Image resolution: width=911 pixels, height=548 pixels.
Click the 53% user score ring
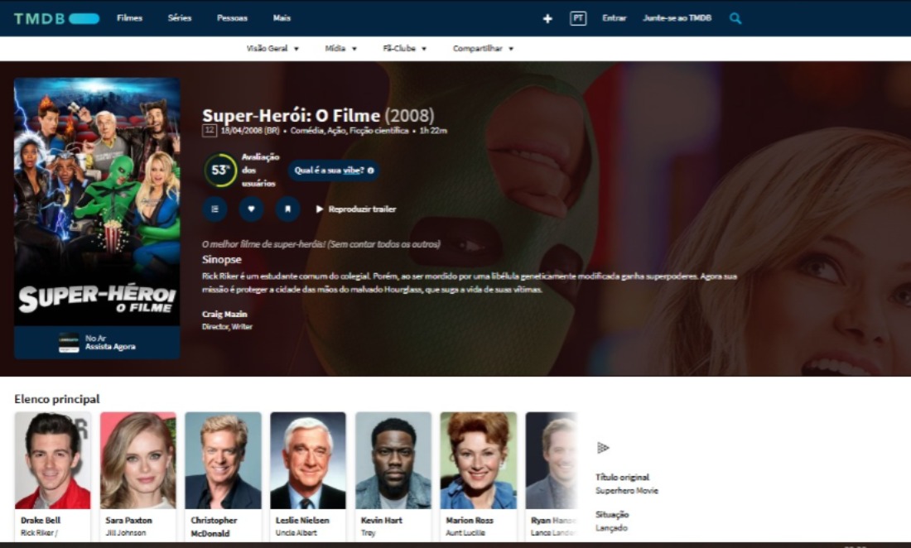click(x=220, y=171)
